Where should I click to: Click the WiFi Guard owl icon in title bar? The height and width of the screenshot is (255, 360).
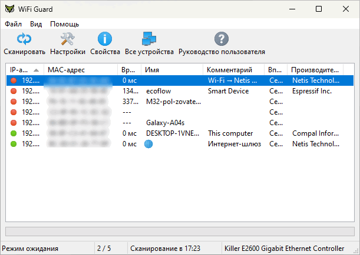coord(9,9)
